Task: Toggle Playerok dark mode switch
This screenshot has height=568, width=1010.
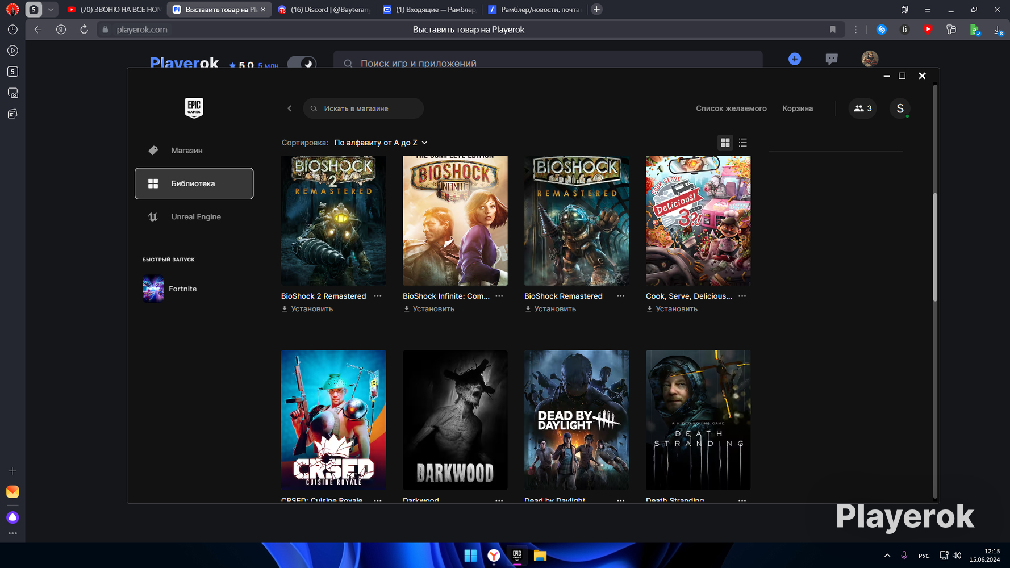Action: (302, 64)
